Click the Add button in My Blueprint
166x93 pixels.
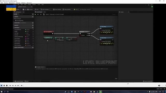(x=16, y=14)
